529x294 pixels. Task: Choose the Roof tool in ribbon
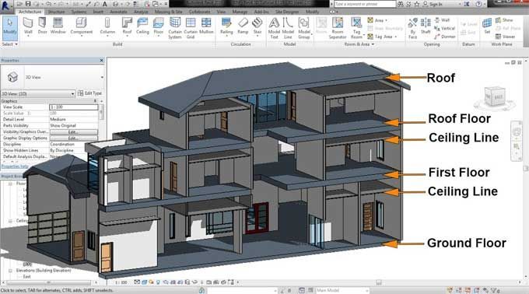click(127, 26)
